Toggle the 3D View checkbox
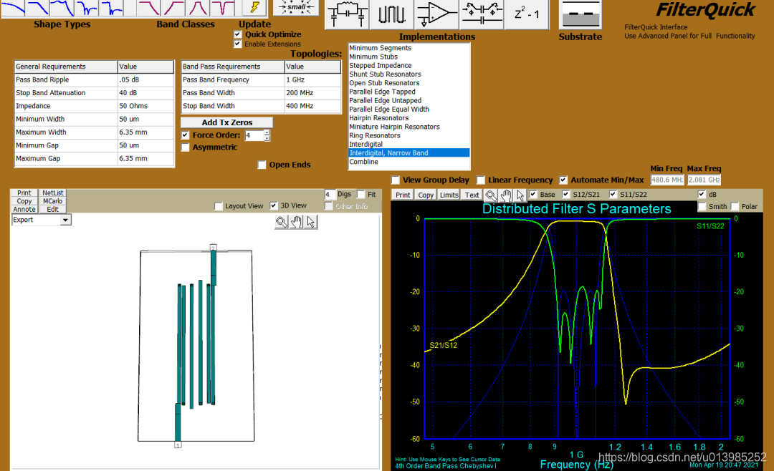Viewport: 774px width, 471px height. [x=274, y=205]
